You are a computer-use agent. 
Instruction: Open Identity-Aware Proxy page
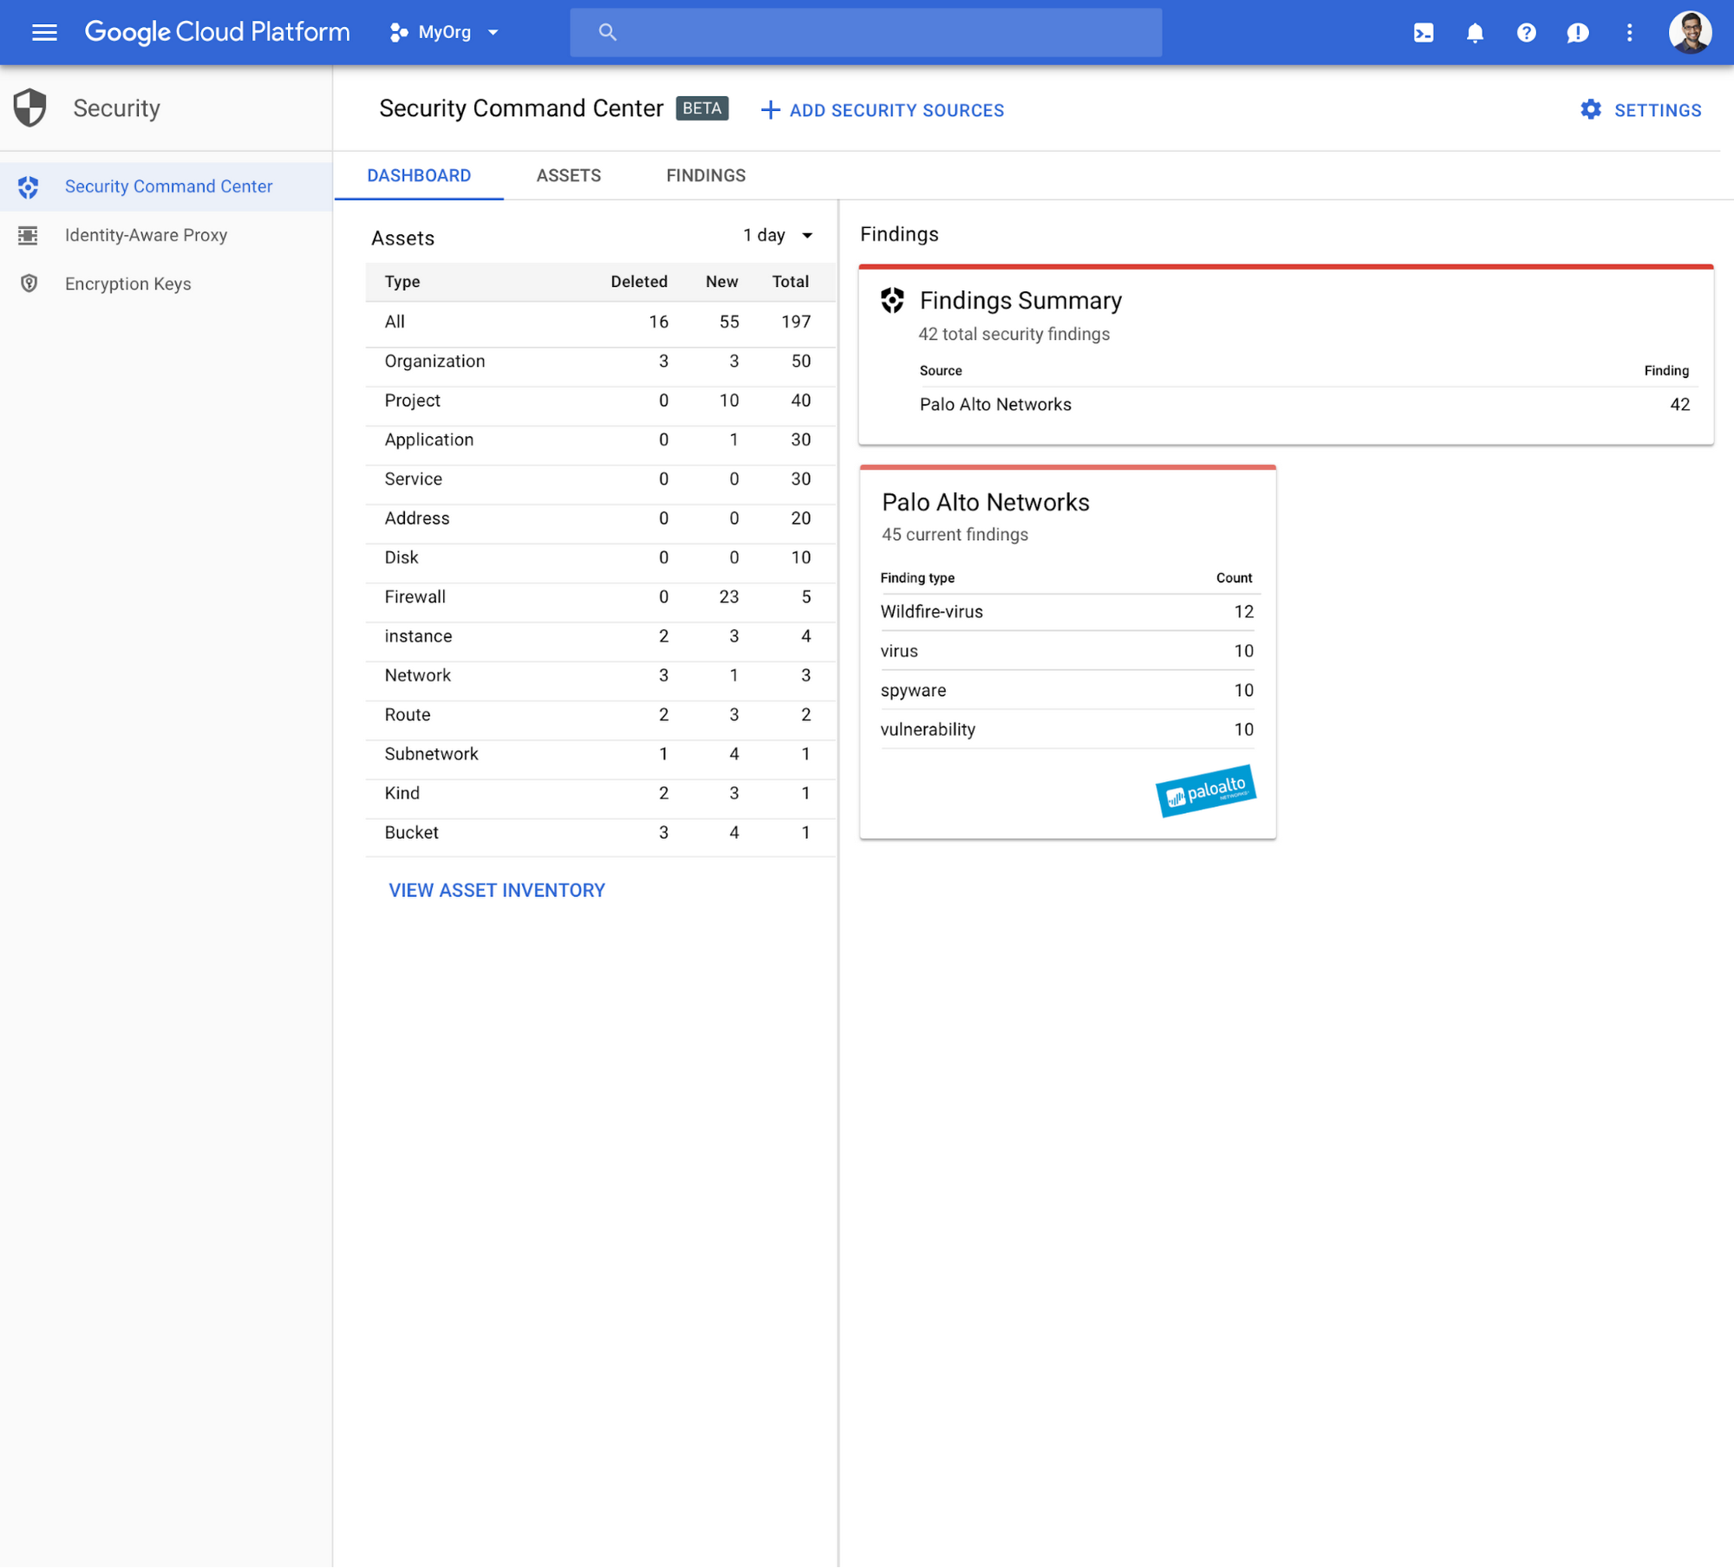pyautogui.click(x=166, y=235)
